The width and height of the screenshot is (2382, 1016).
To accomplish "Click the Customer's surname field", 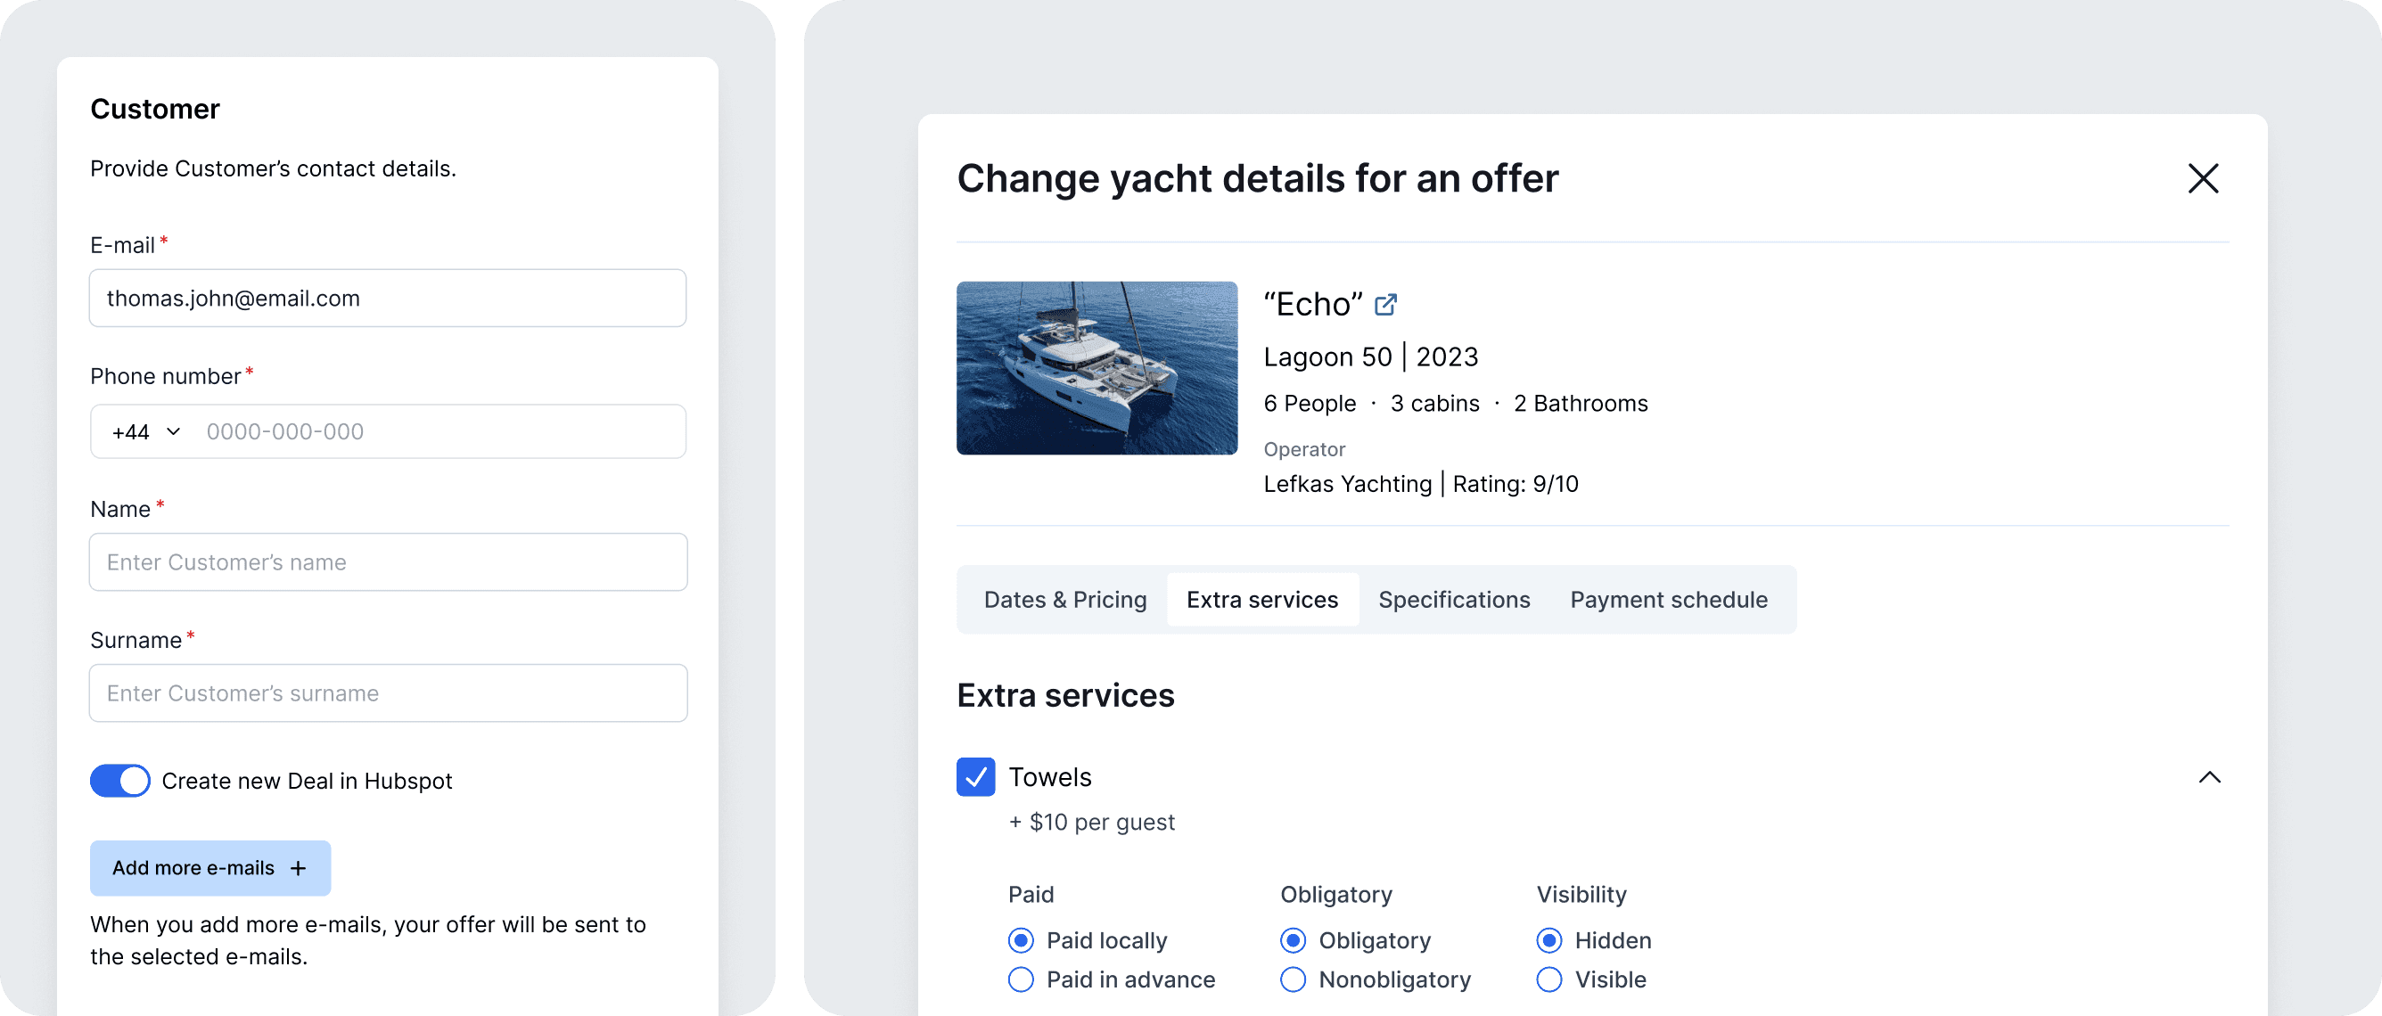I will (388, 693).
